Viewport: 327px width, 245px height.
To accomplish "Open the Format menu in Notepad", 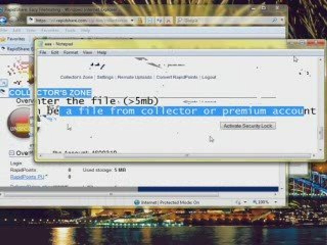I will (x=71, y=52).
